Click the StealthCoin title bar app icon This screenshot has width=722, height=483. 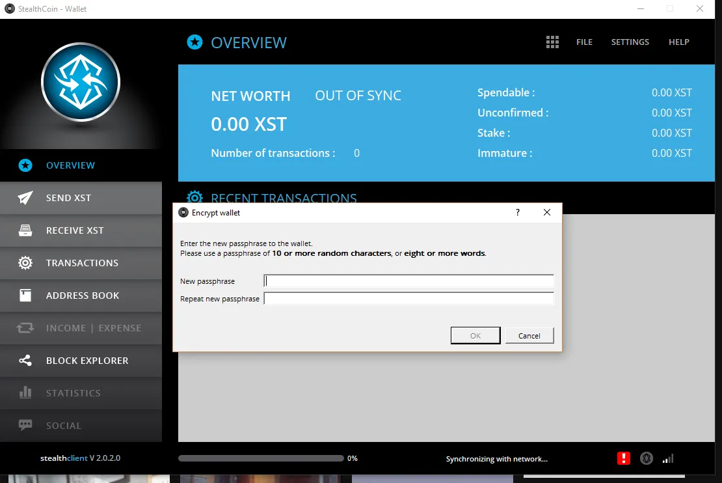coord(10,8)
